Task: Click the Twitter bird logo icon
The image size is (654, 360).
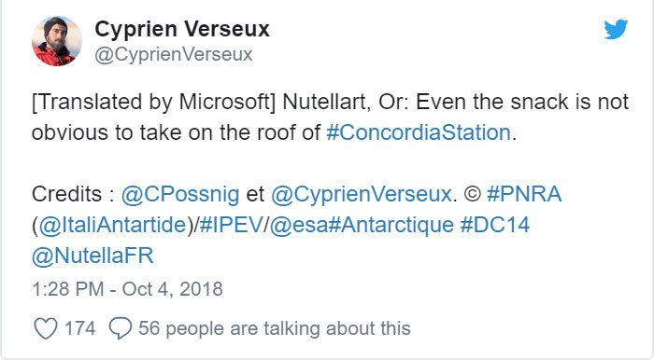Action: click(x=616, y=29)
